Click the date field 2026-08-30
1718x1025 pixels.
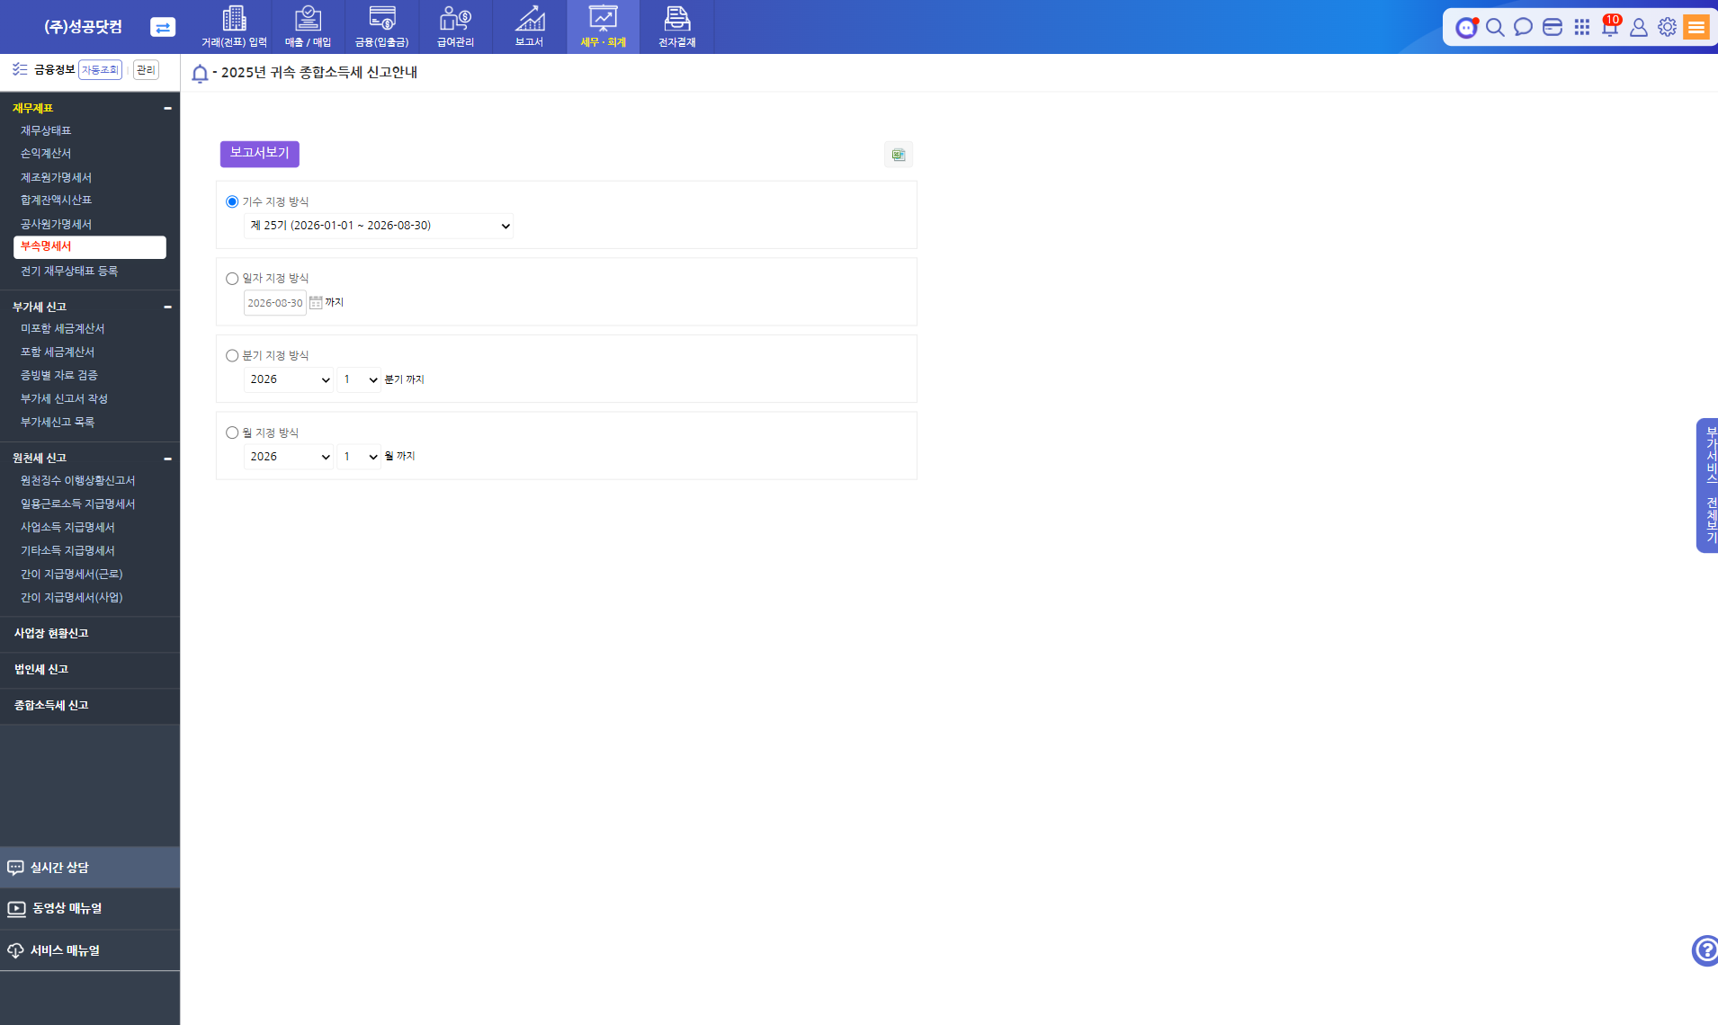pos(275,303)
